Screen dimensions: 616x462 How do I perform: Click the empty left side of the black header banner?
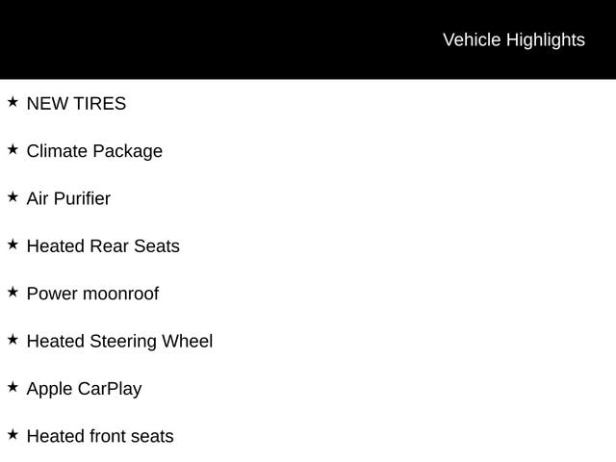144,39
